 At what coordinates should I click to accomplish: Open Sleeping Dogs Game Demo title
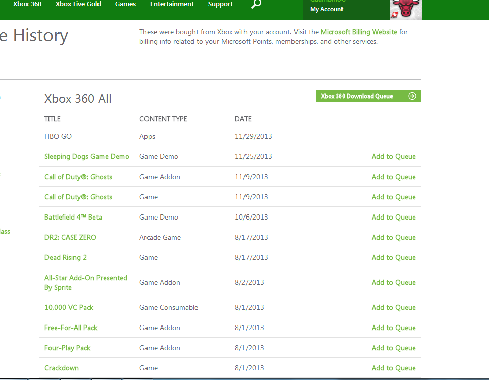pos(87,156)
